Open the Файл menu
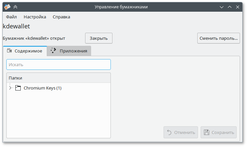This screenshot has width=247, height=147. pyautogui.click(x=11, y=17)
